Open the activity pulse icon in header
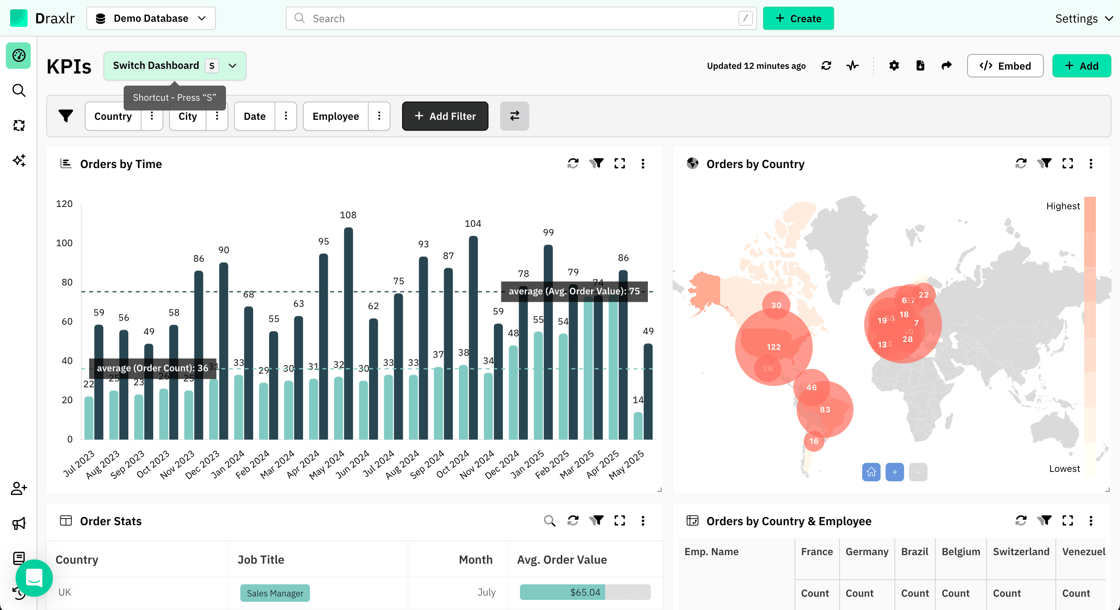This screenshot has height=610, width=1120. [852, 66]
